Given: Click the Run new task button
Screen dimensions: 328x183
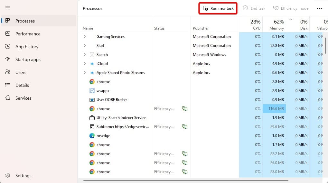Looking at the screenshot, I should pyautogui.click(x=218, y=8).
